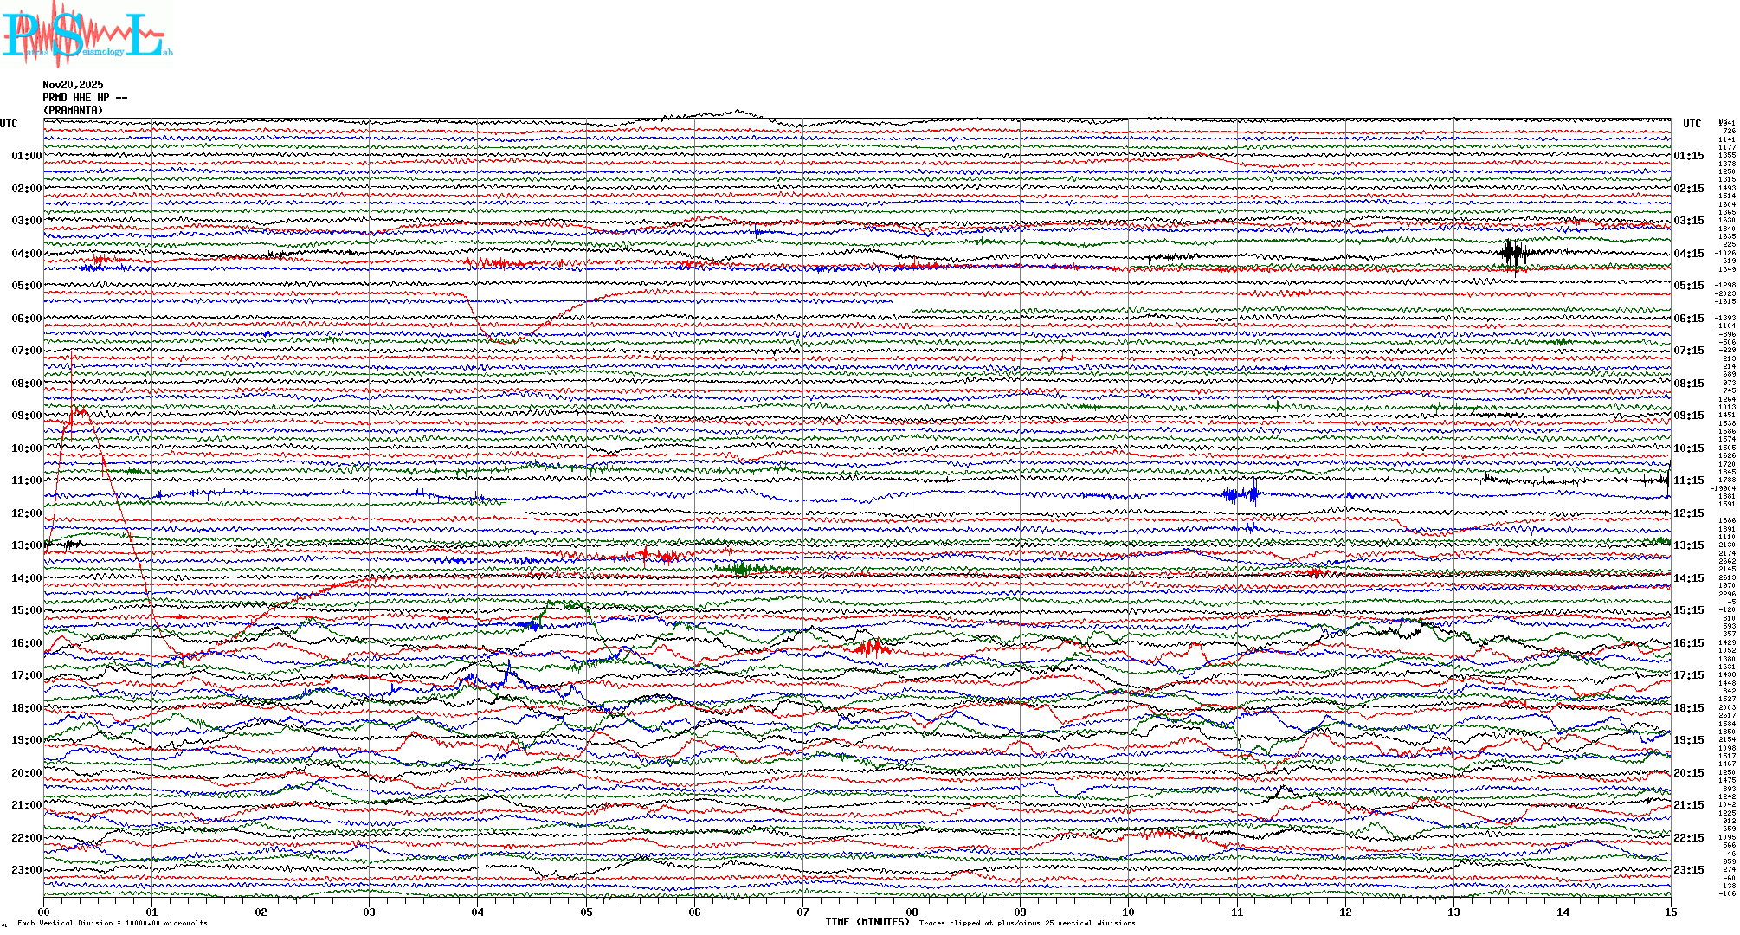This screenshot has height=935, width=1740.
Task: Click minute tick 15 on bottom axis
Action: click(x=1670, y=912)
